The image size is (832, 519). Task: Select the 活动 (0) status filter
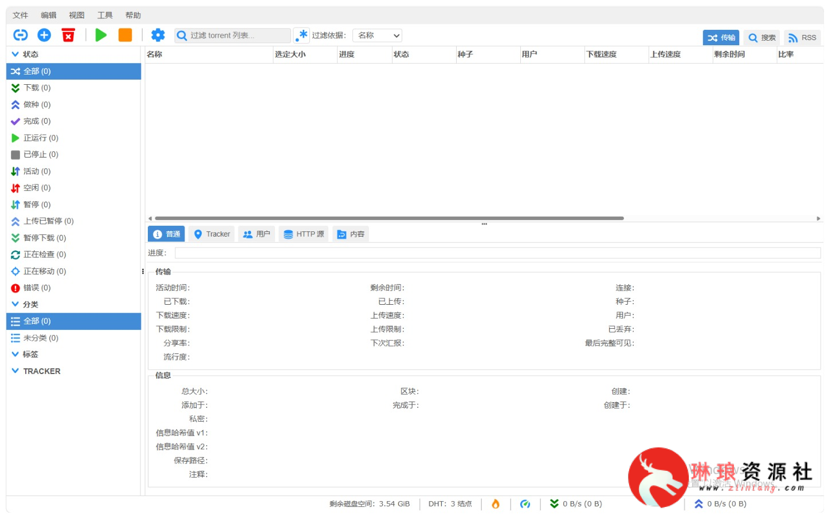click(x=73, y=171)
